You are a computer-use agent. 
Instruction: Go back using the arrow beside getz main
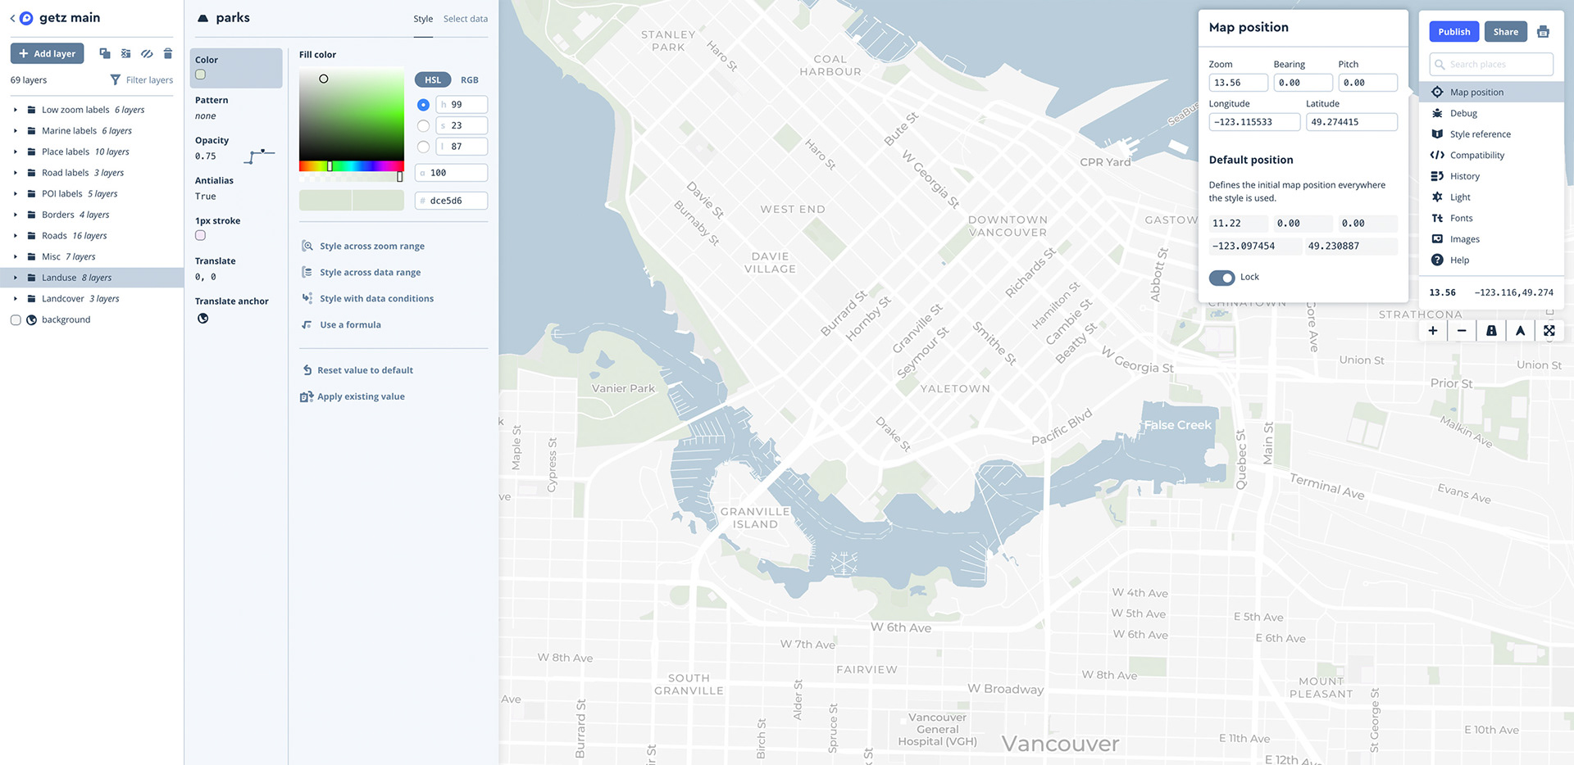click(x=12, y=18)
